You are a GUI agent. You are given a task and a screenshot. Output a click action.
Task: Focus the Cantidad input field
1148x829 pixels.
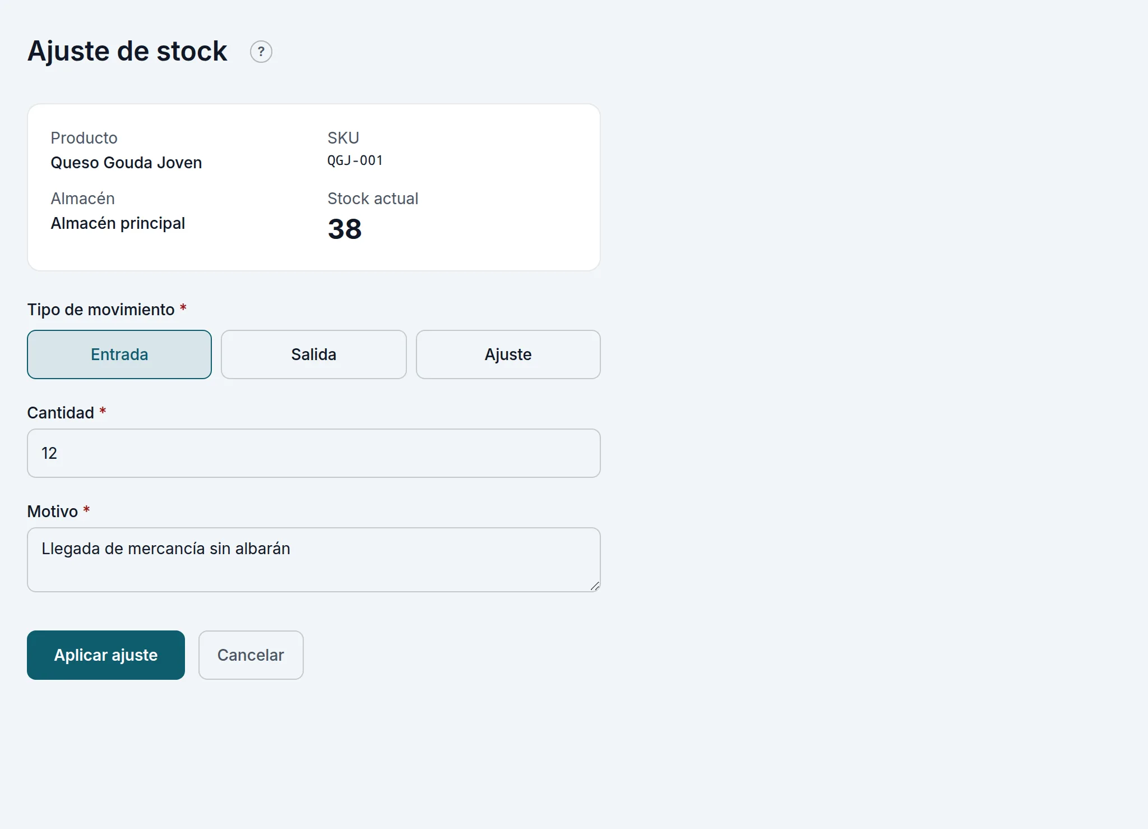point(314,453)
